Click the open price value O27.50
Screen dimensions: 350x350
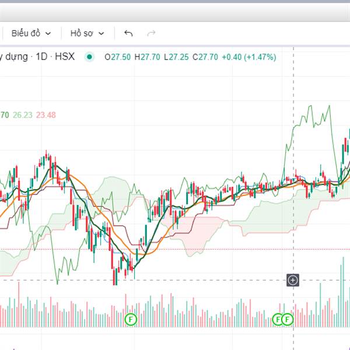pos(117,57)
